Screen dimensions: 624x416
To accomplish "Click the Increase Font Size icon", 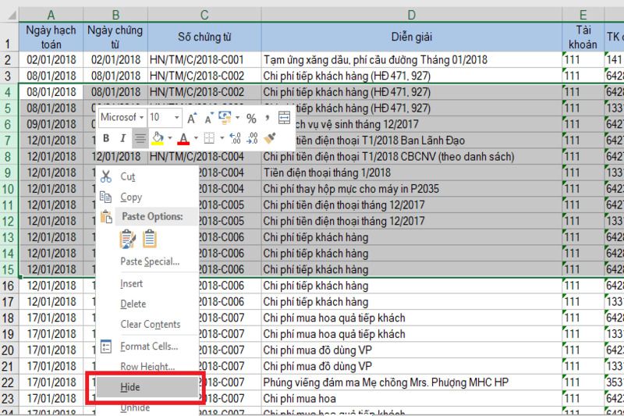I will point(193,118).
